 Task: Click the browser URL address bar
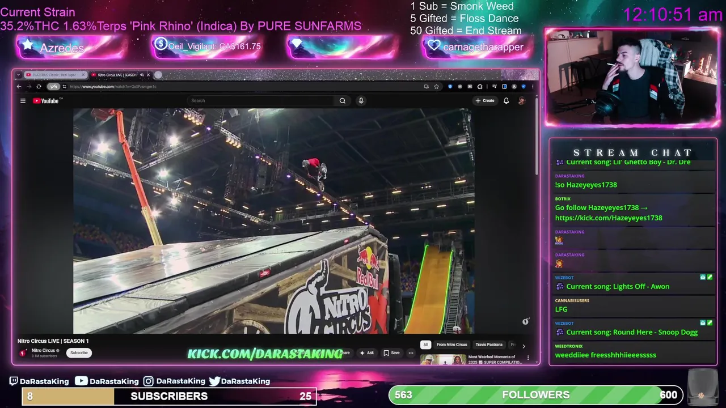point(244,87)
